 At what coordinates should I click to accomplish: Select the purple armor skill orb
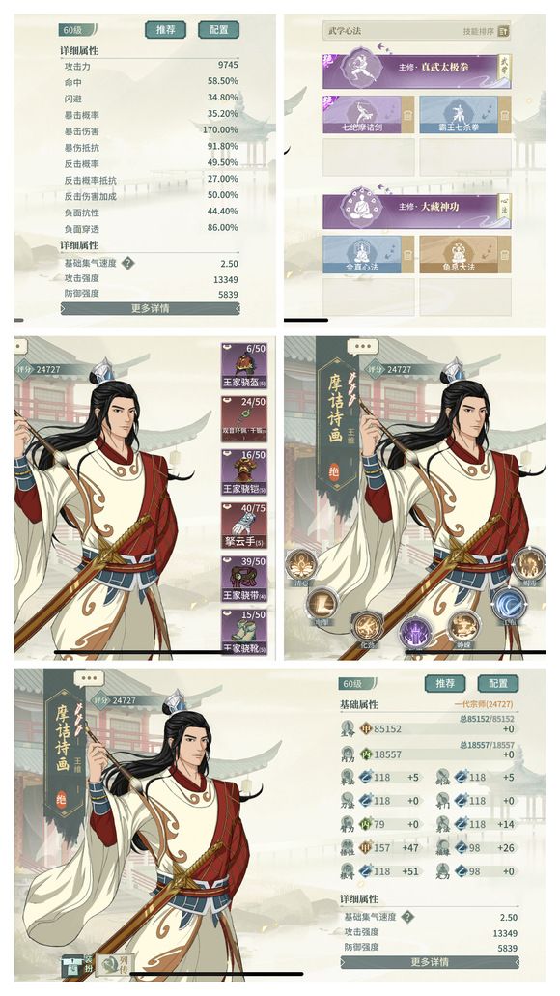[415, 633]
